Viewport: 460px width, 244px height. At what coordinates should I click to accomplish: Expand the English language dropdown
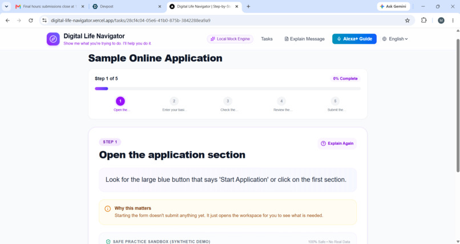pos(395,39)
